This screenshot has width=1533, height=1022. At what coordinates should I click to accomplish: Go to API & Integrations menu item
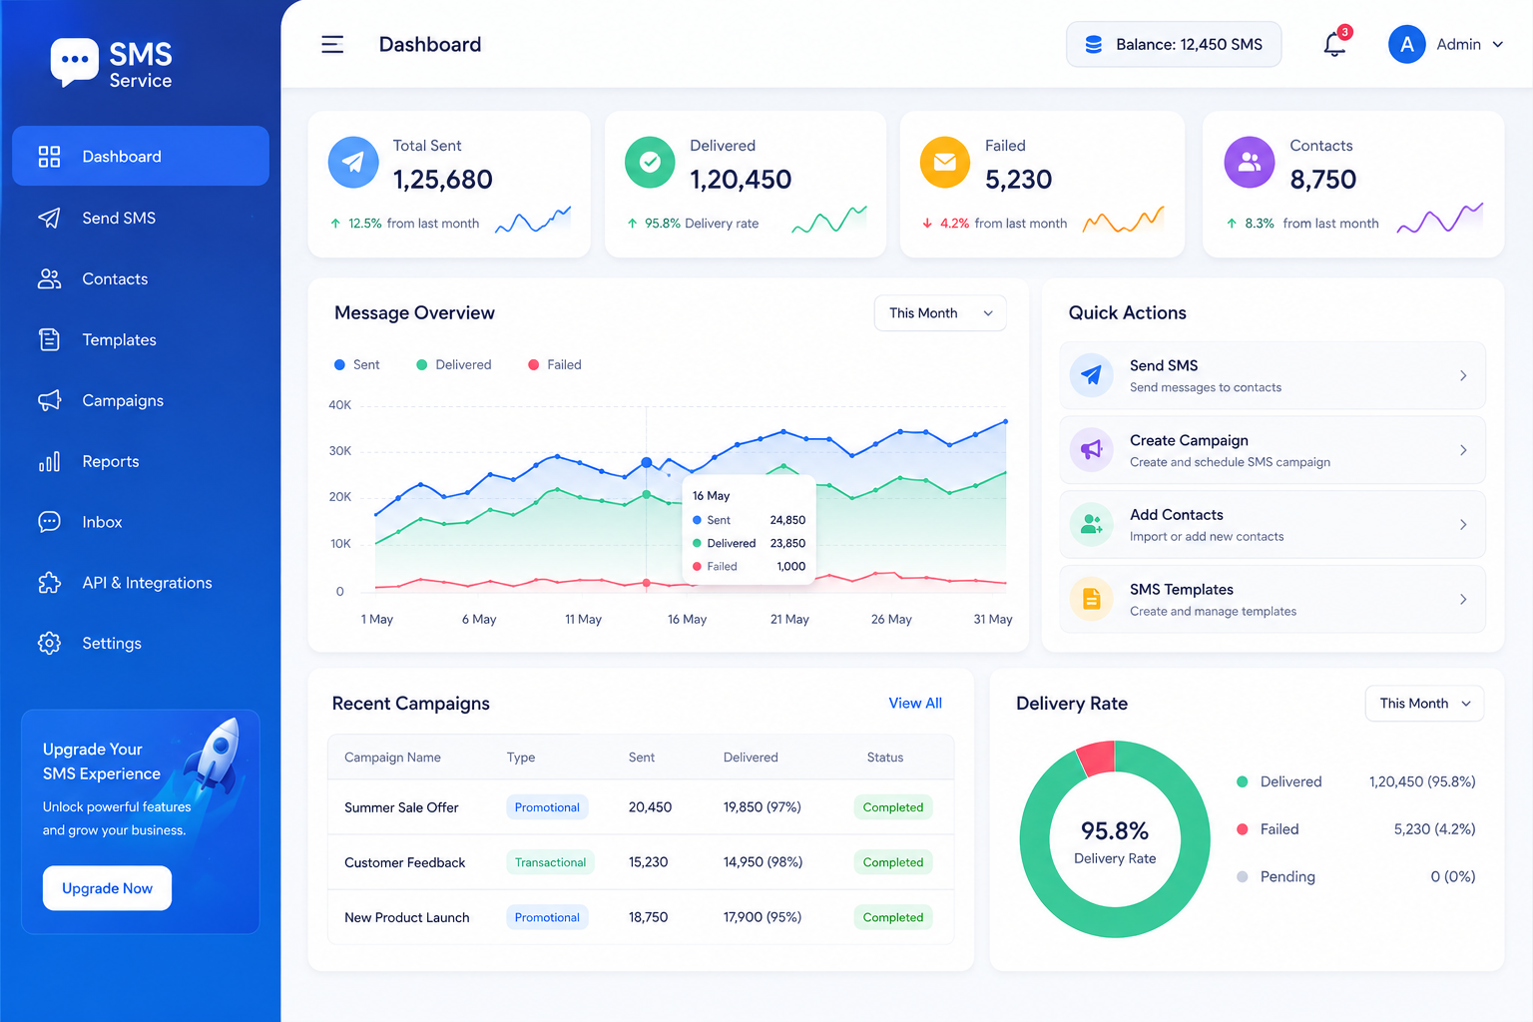pos(141,583)
